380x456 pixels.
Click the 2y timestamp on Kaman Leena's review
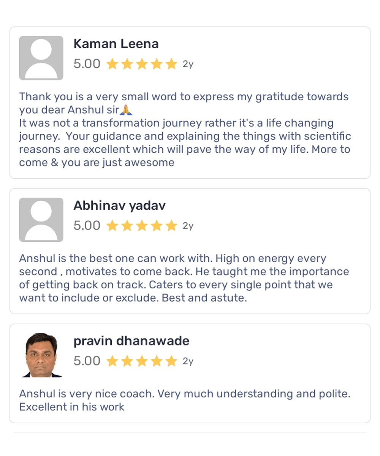click(188, 64)
